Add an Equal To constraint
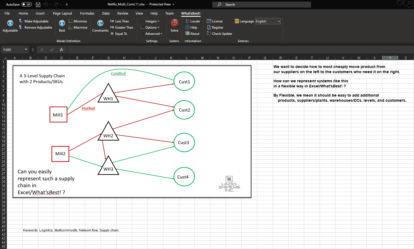 pyautogui.click(x=119, y=33)
